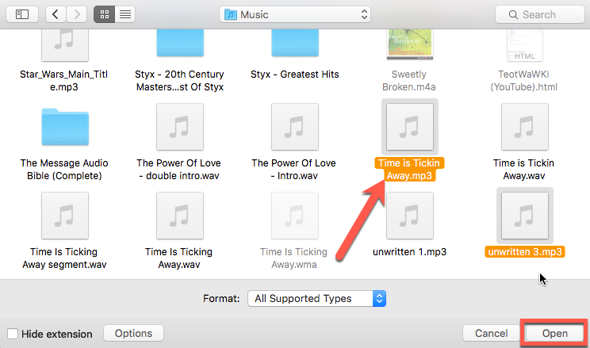The image size is (590, 348).
Task: Select The Power Of Love double intro.wav
Action: [178, 127]
